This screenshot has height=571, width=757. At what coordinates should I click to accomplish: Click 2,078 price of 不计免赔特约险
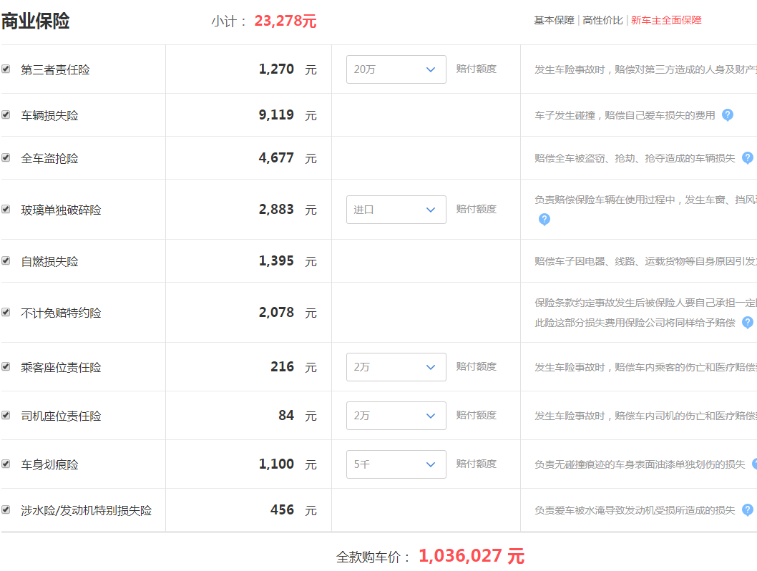point(276,312)
